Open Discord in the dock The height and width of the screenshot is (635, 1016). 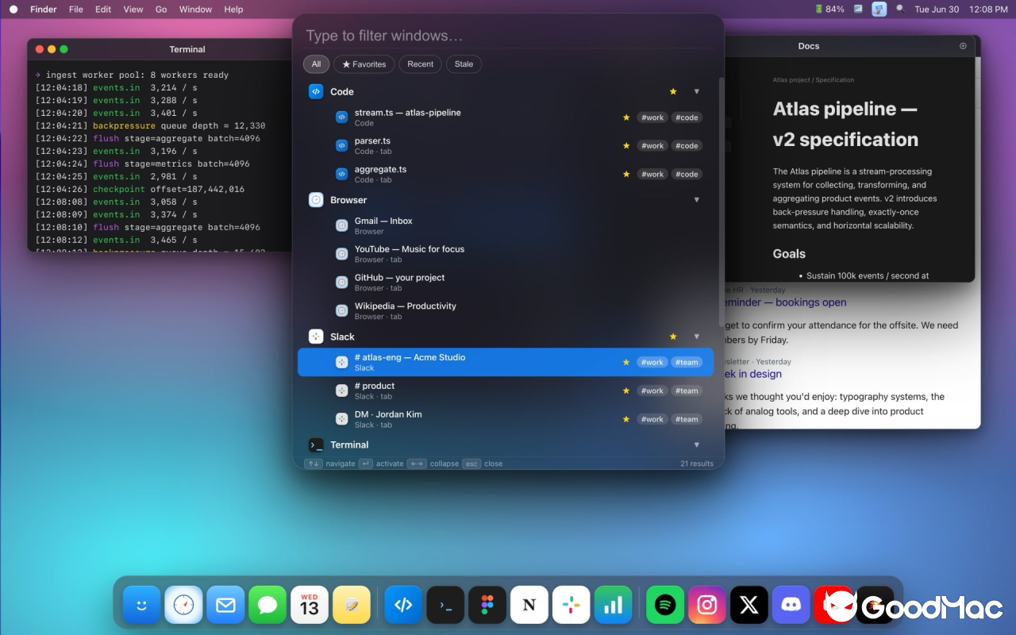click(791, 605)
